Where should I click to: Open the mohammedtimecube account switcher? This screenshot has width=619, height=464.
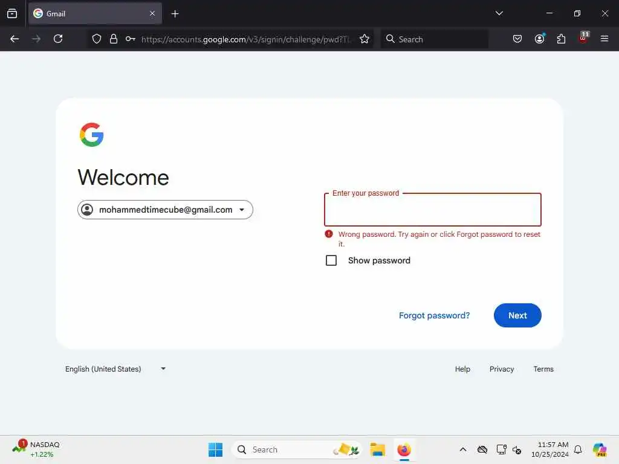pos(166,210)
